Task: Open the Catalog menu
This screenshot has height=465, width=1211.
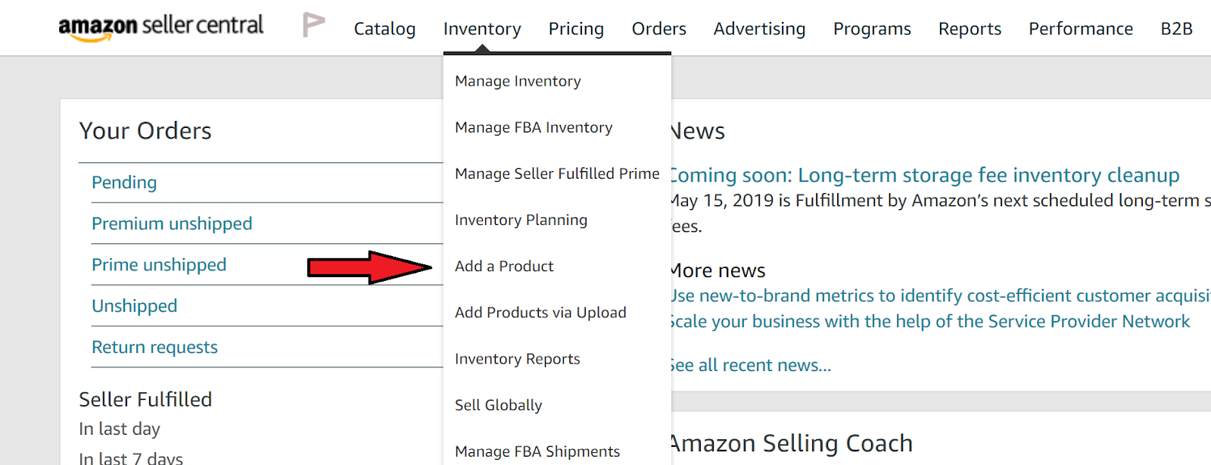Action: 384,29
